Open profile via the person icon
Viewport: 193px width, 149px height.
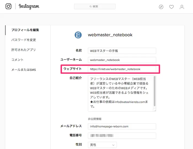(182, 7)
